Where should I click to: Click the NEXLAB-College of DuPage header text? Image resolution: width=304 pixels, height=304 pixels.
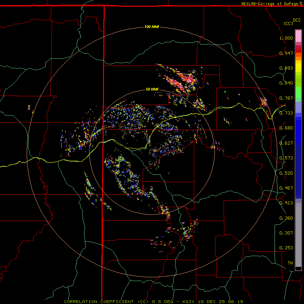(270, 4)
